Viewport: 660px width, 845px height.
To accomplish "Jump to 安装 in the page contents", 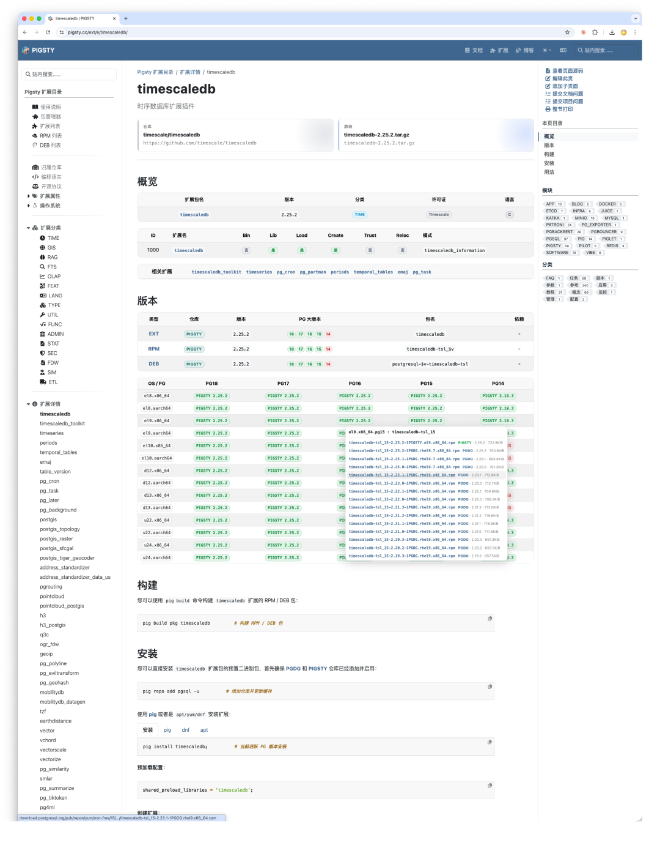I will pos(549,163).
